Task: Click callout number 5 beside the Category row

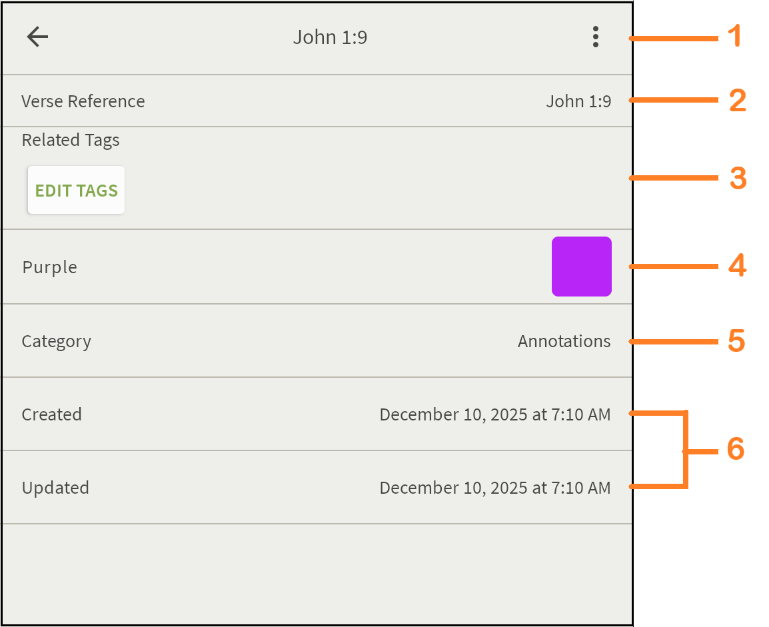Action: point(736,341)
